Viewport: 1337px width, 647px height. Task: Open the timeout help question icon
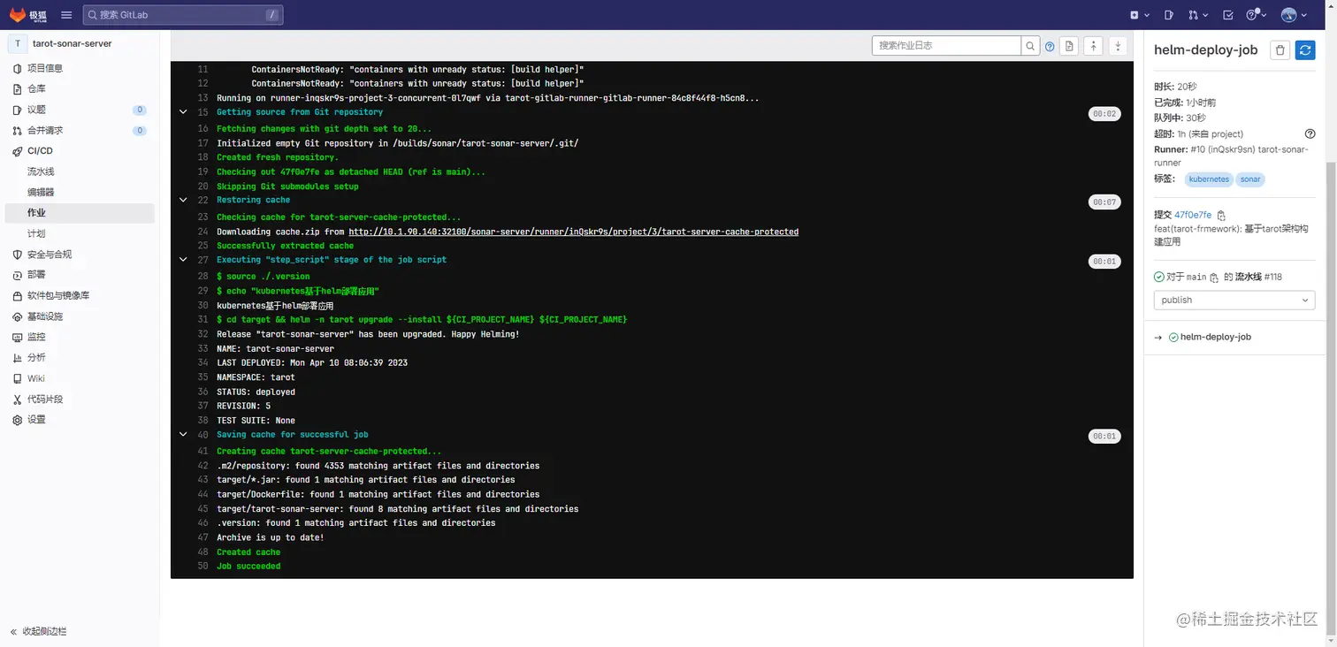point(1310,134)
